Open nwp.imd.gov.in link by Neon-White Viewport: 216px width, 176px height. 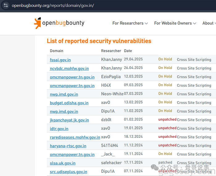point(64,94)
